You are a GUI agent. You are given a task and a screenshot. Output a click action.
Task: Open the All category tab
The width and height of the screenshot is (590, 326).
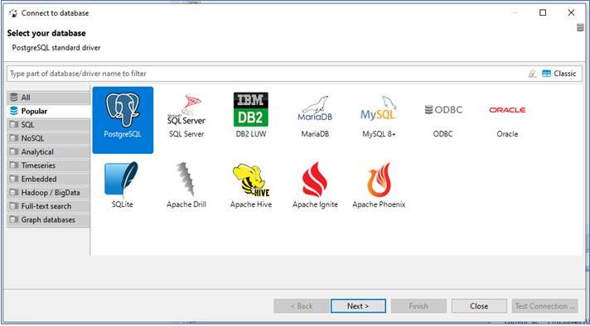click(49, 98)
